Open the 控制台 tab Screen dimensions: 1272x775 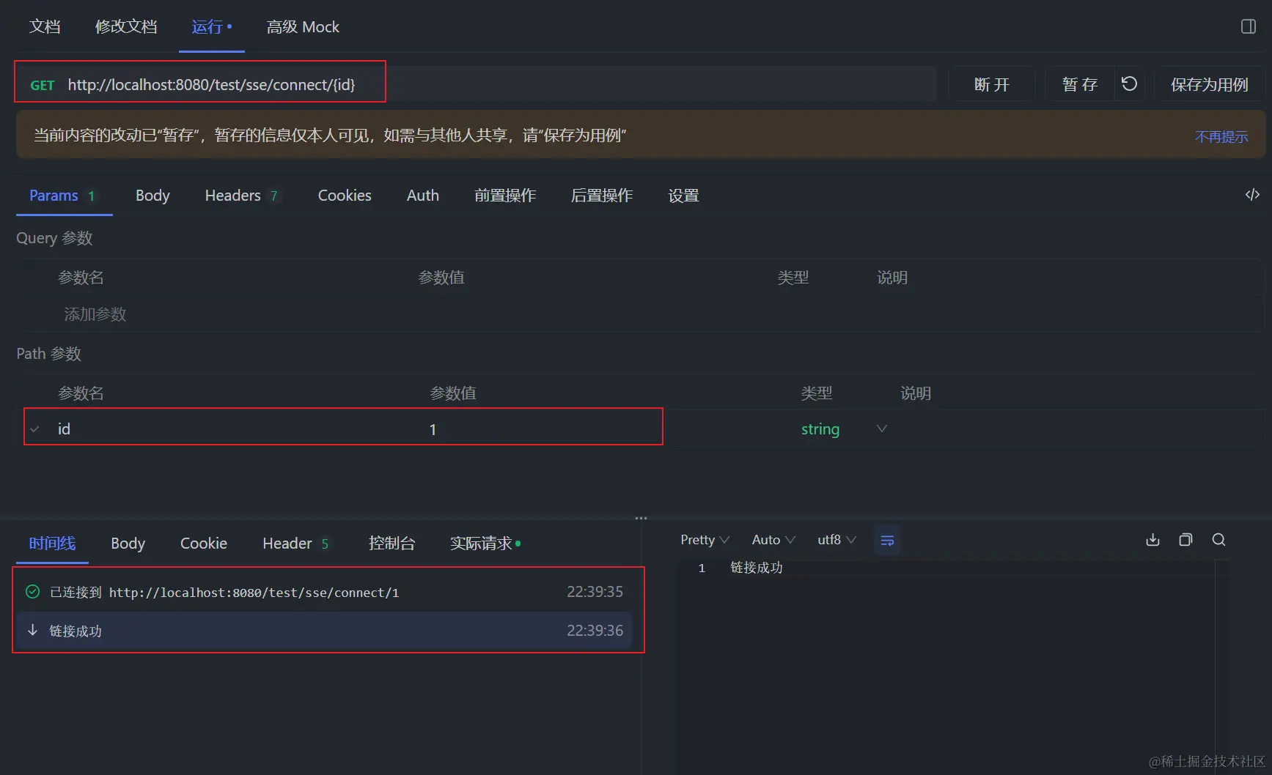[x=391, y=544]
